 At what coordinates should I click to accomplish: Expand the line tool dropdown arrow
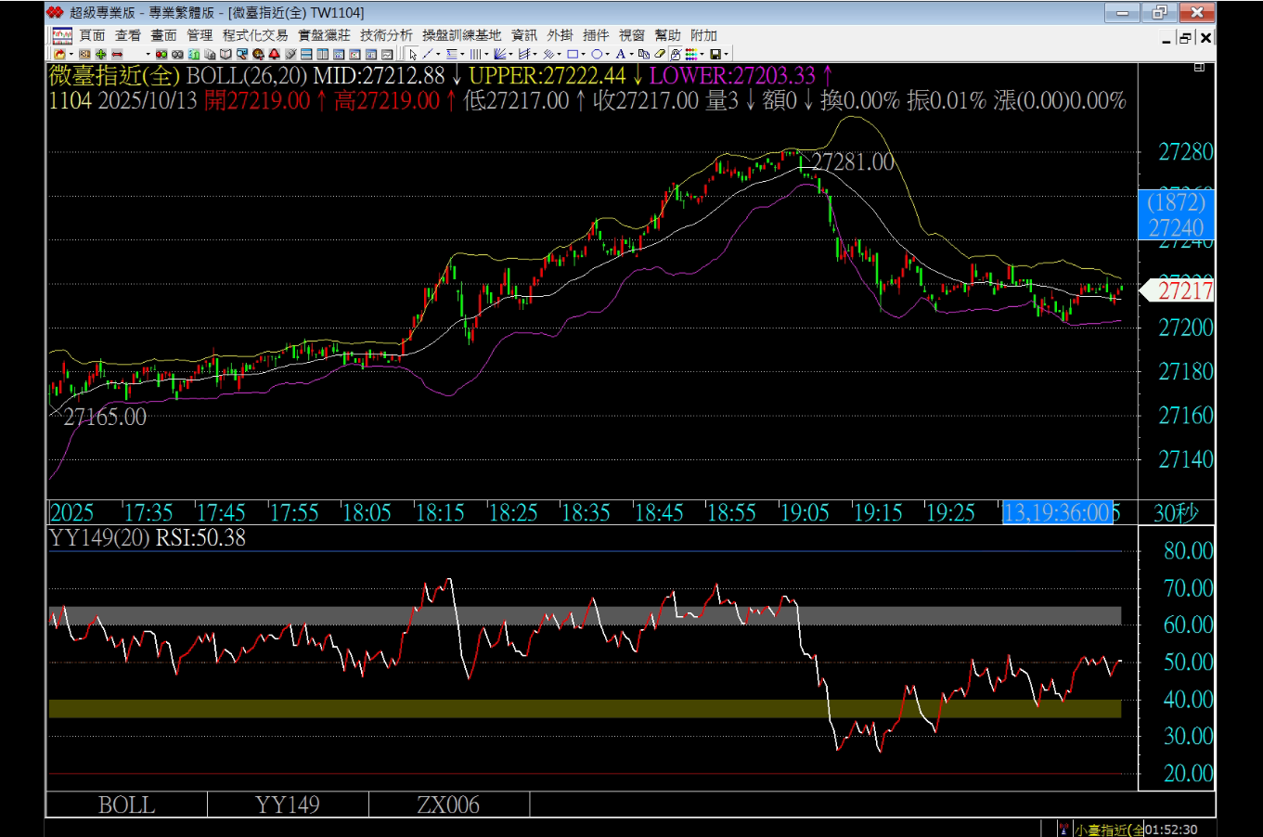[x=439, y=54]
